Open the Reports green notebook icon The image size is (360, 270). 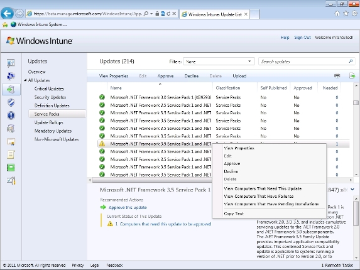pyautogui.click(x=11, y=168)
